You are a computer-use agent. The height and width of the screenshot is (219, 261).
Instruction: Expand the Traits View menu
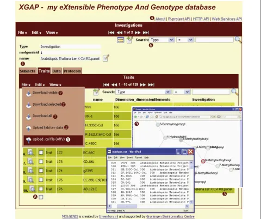pyautogui.click(x=55, y=84)
